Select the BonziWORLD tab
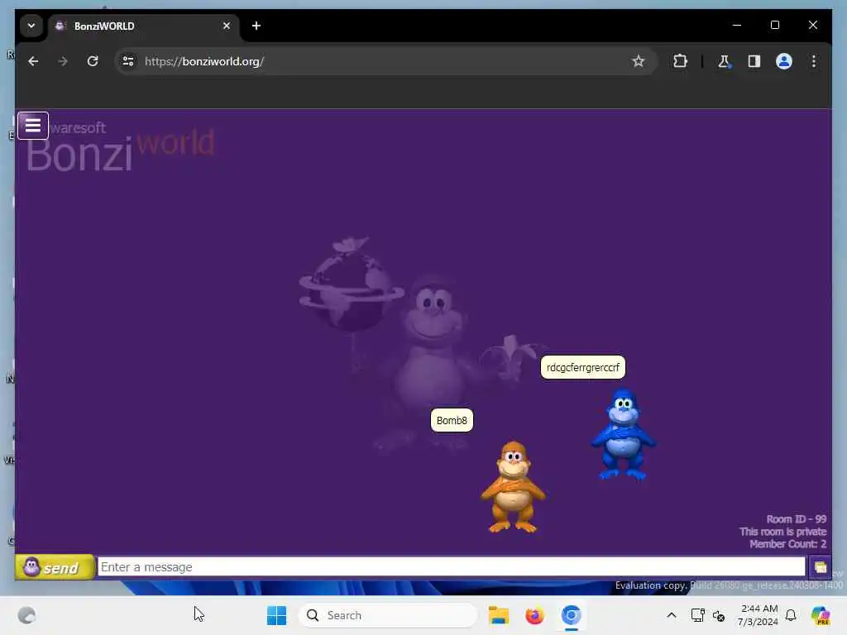 tap(143, 26)
